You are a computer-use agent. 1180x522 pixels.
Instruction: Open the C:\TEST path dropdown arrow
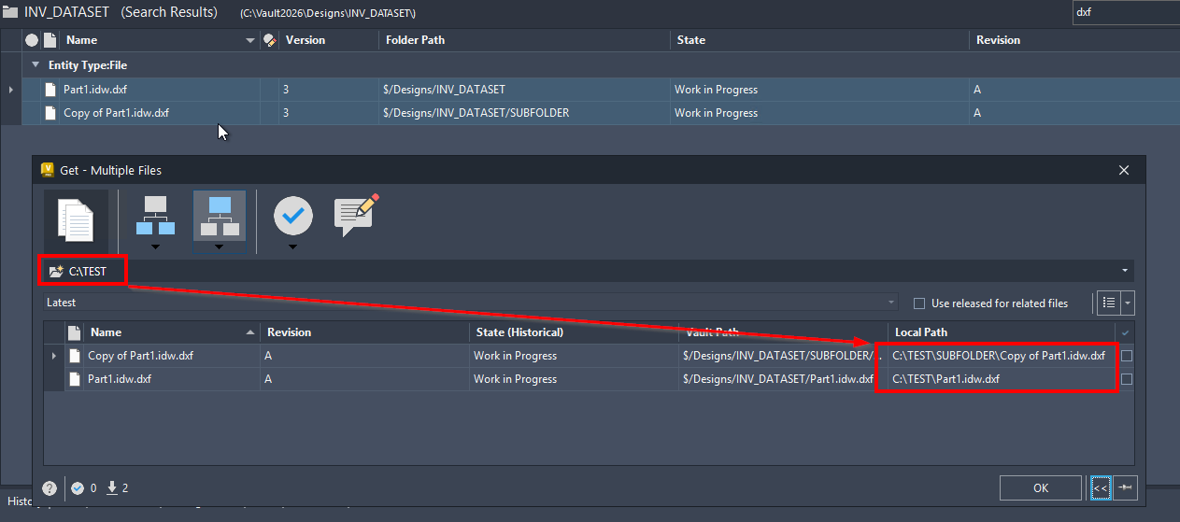tap(1125, 272)
